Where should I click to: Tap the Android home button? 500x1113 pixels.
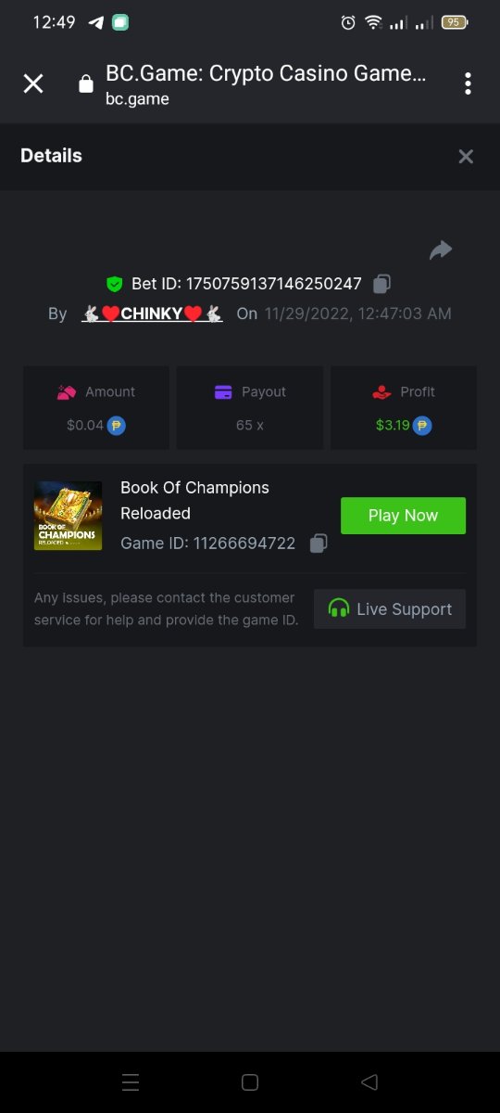click(x=249, y=1082)
